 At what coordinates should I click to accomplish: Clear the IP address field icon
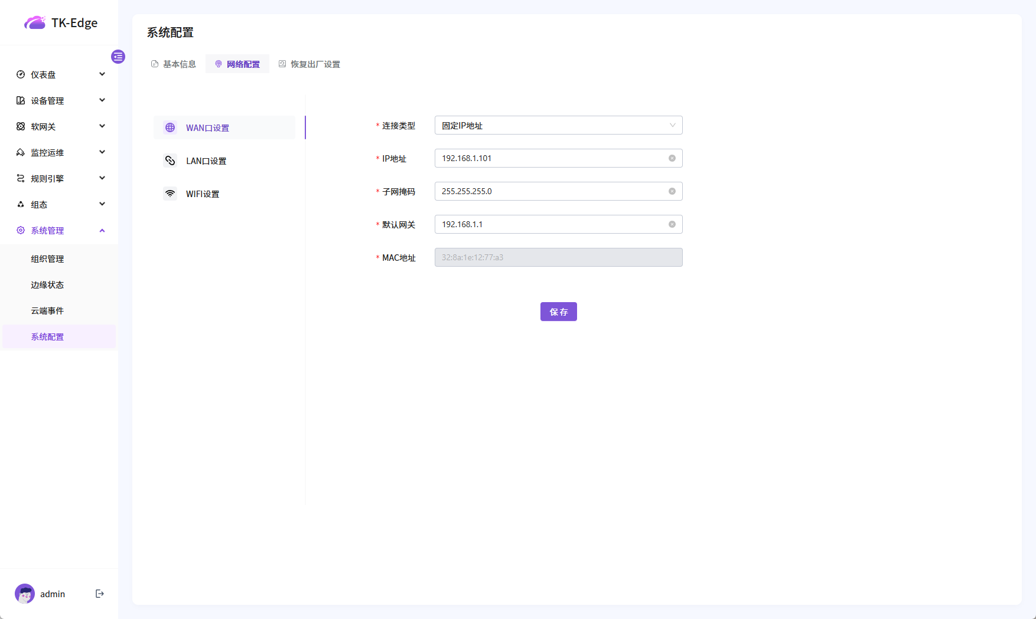pos(672,158)
